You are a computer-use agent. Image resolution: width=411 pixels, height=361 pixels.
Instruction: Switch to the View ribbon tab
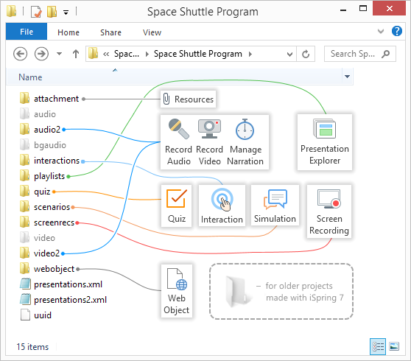click(152, 32)
